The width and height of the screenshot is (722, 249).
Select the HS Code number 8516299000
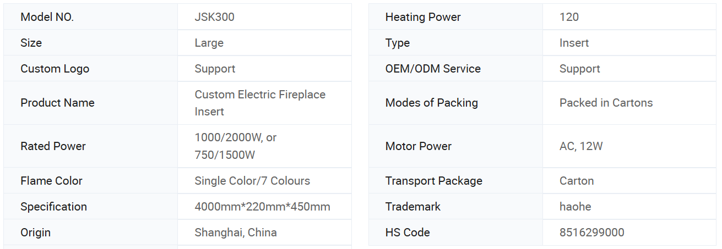click(591, 233)
